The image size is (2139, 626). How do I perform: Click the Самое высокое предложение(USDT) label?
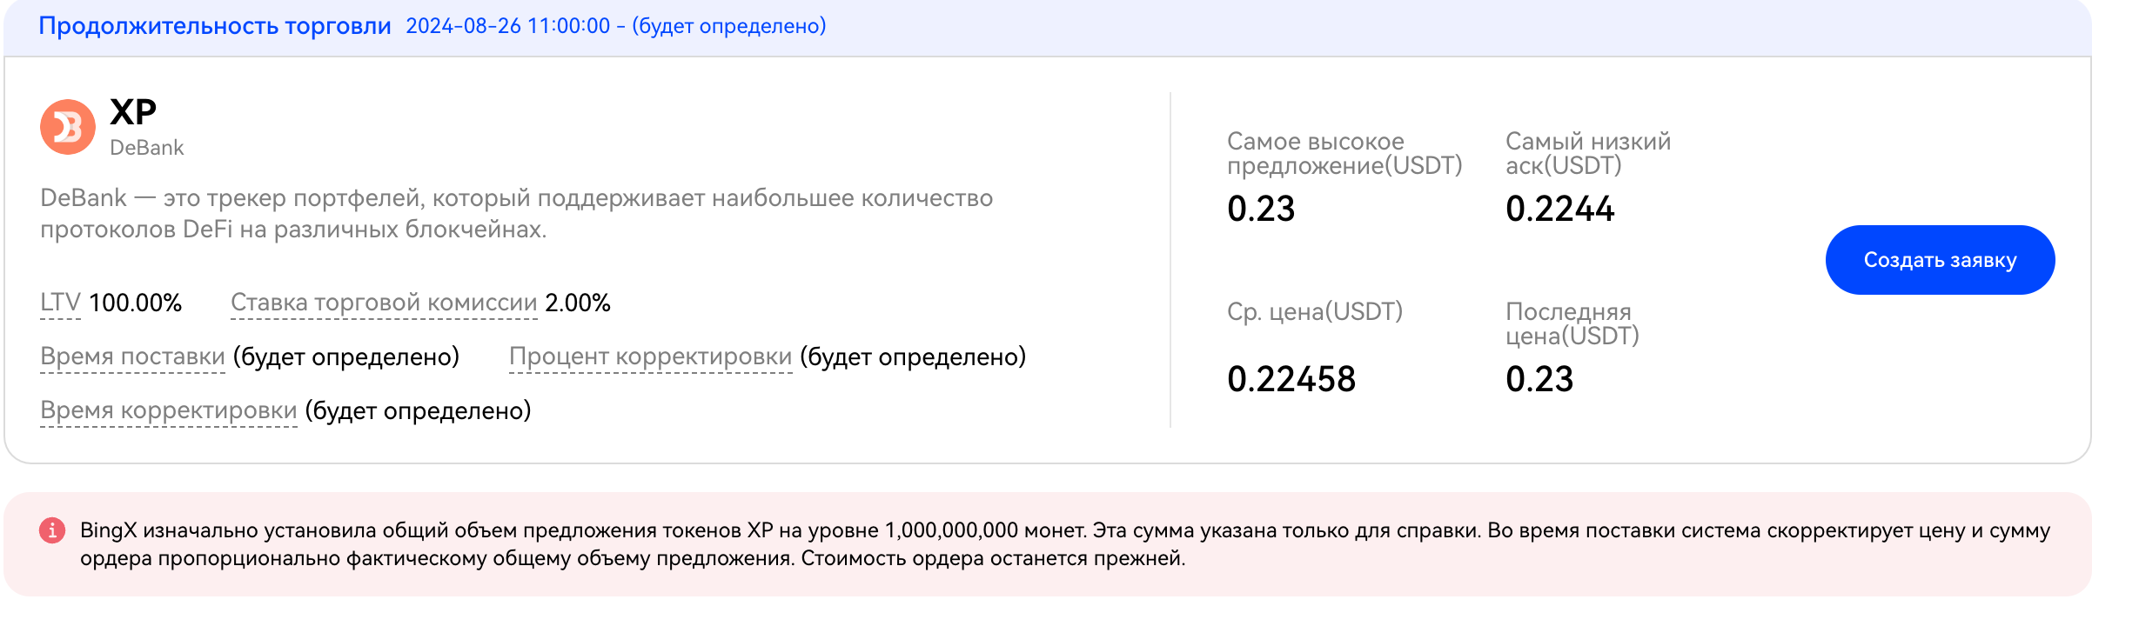[x=1344, y=153]
